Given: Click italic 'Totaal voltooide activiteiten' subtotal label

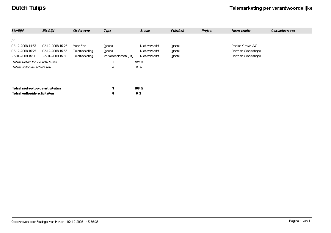Looking at the screenshot, I should [31, 67].
